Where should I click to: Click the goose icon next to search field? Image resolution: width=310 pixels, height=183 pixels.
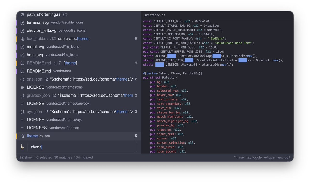pos(22,147)
